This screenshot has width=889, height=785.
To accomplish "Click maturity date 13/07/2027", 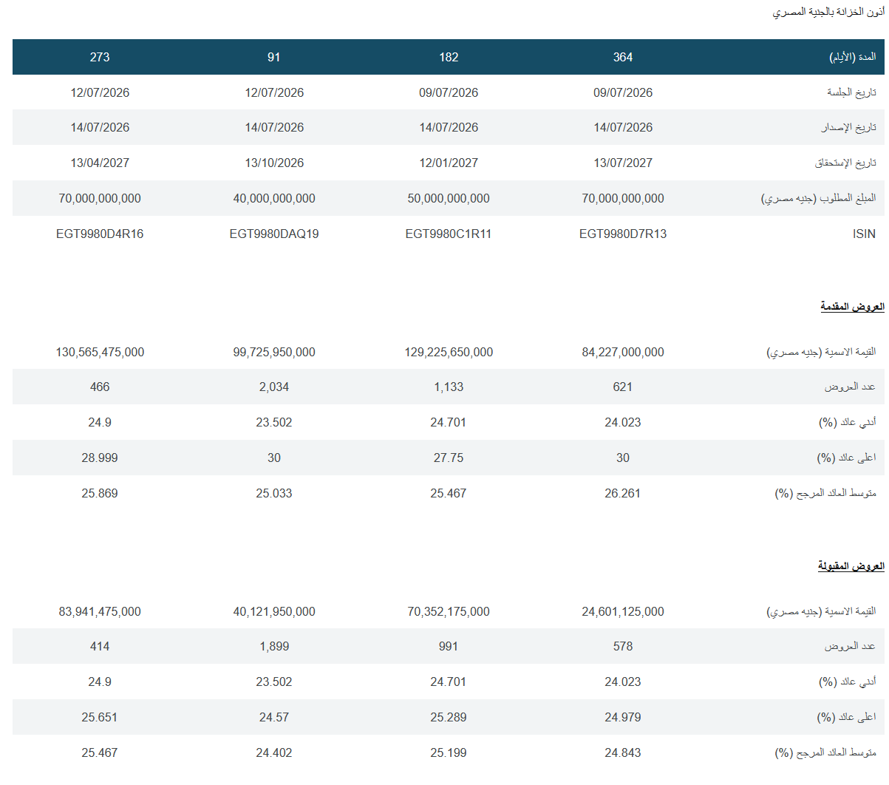I will [623, 163].
